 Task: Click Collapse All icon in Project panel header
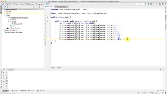click(36, 7)
